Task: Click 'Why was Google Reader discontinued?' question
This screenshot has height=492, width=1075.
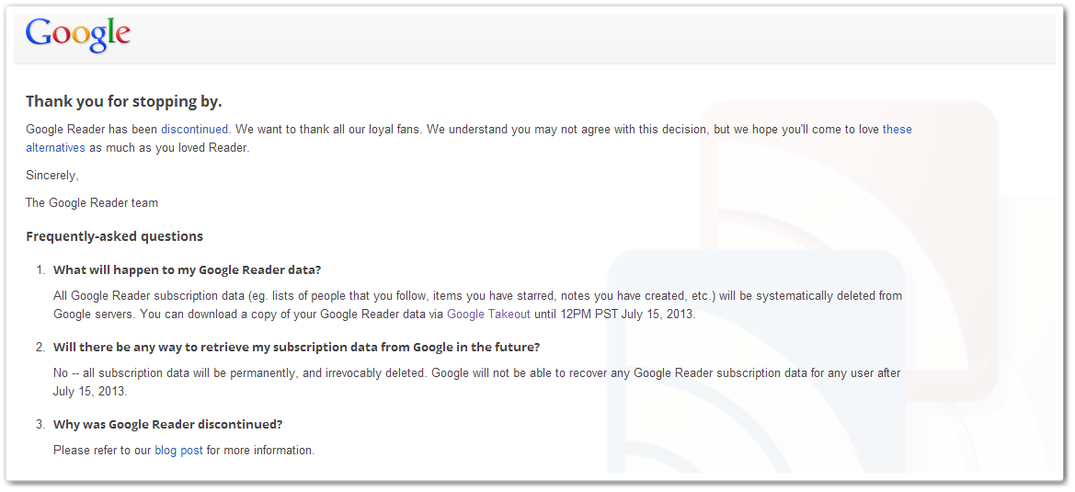Action: coord(168,424)
